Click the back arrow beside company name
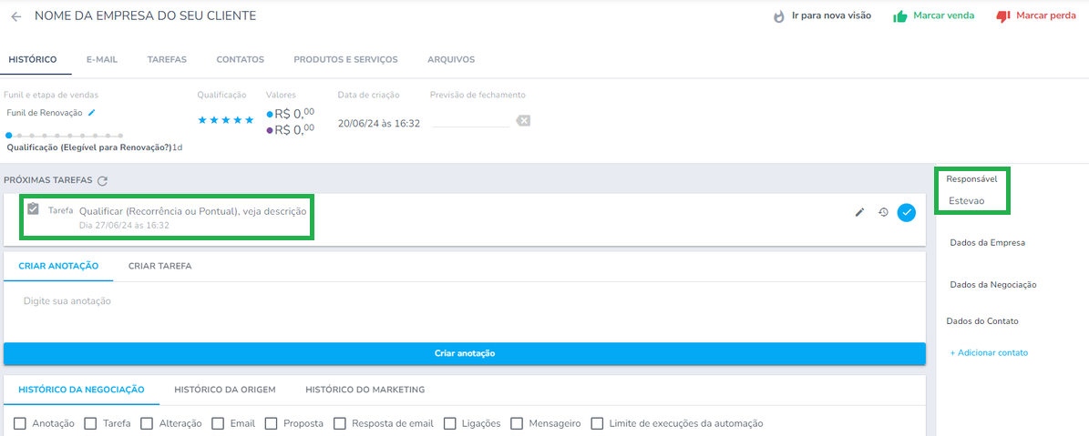The width and height of the screenshot is (1089, 436). 16,16
